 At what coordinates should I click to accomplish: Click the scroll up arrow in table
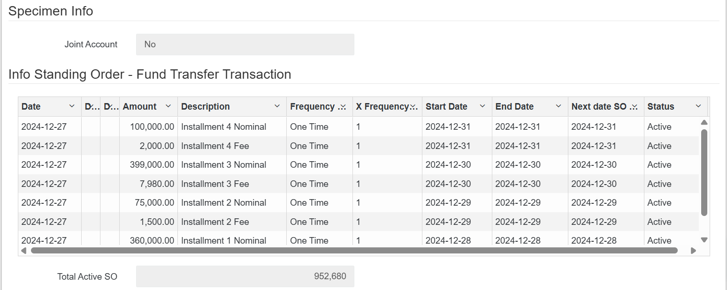pos(704,122)
